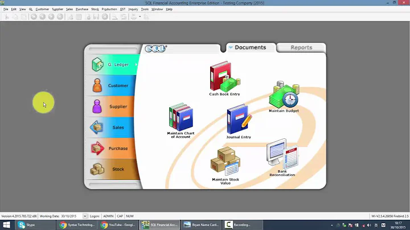Screen dimensions: 410x230
Task: Click the scissors Cut toolbar icon
Action: pyautogui.click(x=6, y=17)
